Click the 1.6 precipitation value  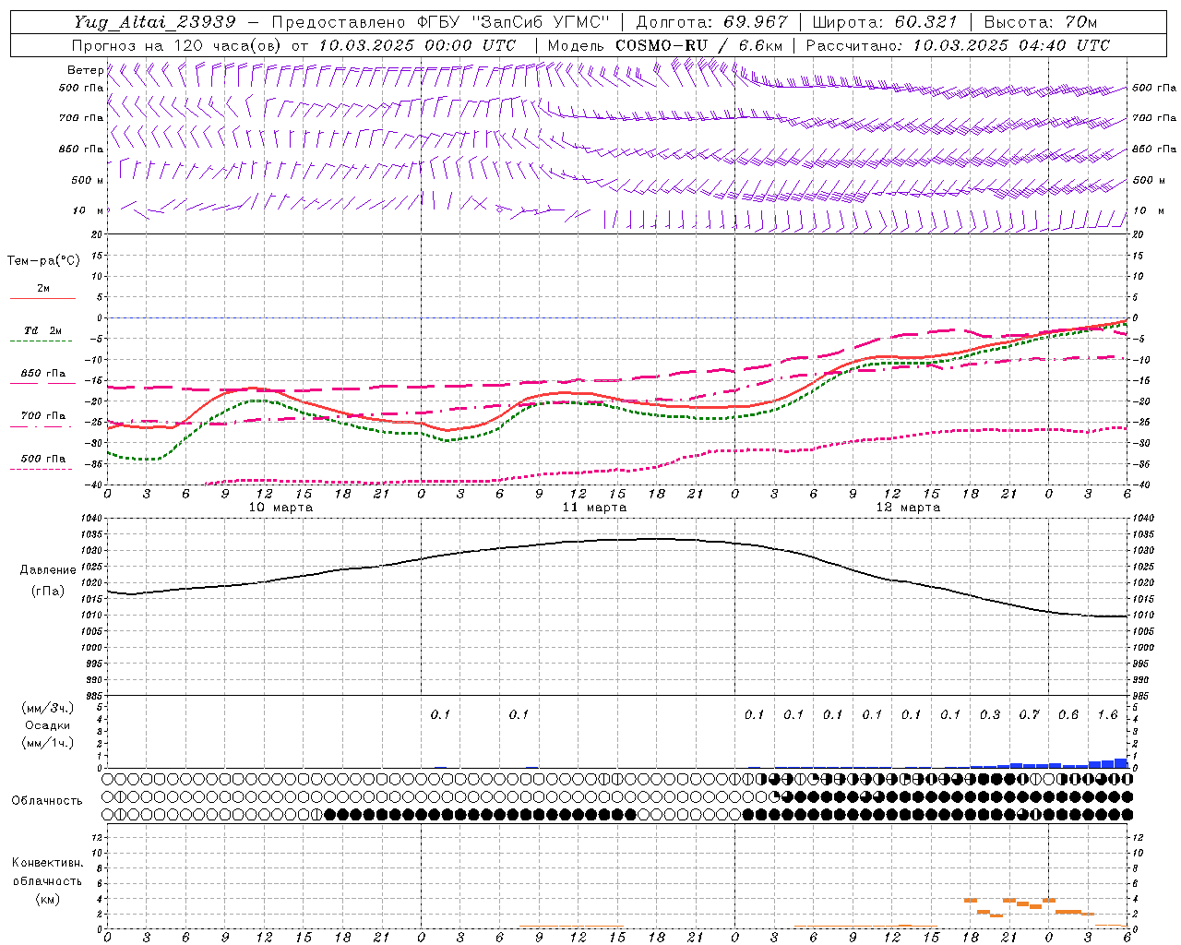[x=1107, y=714]
